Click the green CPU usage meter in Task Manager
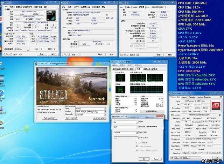Image resolution: width=224 pixels, height=164 pixels. 120,78
